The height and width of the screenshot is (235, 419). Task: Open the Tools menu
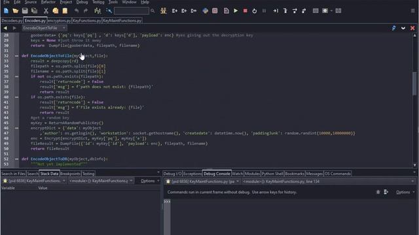coord(113,2)
